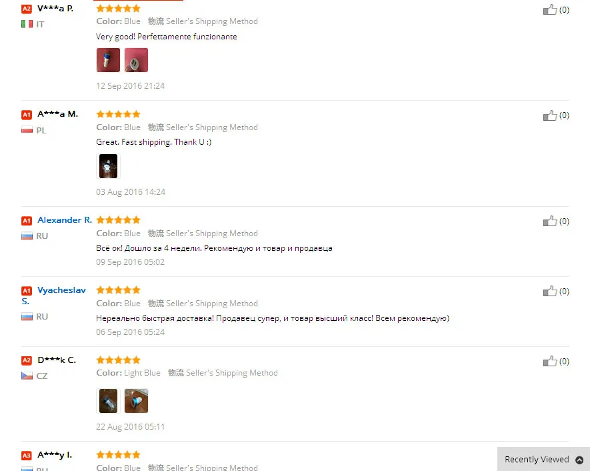Click thumbs-up on A***a M.'s review

[550, 115]
